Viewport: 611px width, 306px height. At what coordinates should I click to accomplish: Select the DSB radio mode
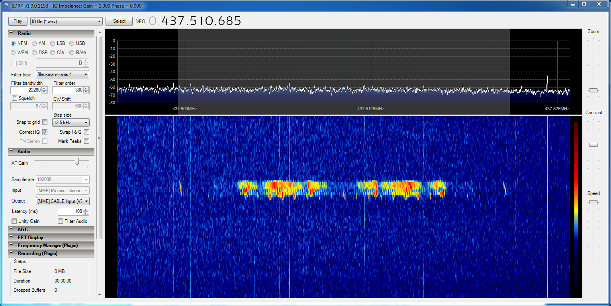[x=34, y=53]
